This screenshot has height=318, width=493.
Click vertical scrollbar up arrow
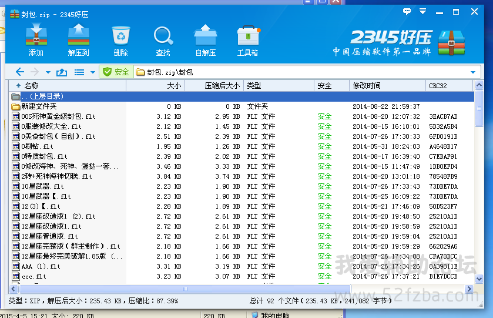(x=479, y=85)
